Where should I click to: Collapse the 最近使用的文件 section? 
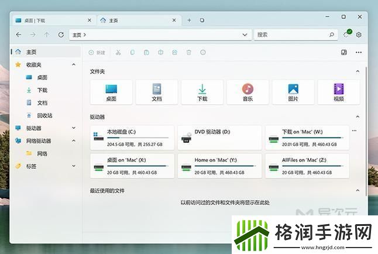pos(358,191)
